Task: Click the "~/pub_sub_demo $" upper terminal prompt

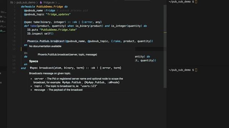Action: [181, 2]
